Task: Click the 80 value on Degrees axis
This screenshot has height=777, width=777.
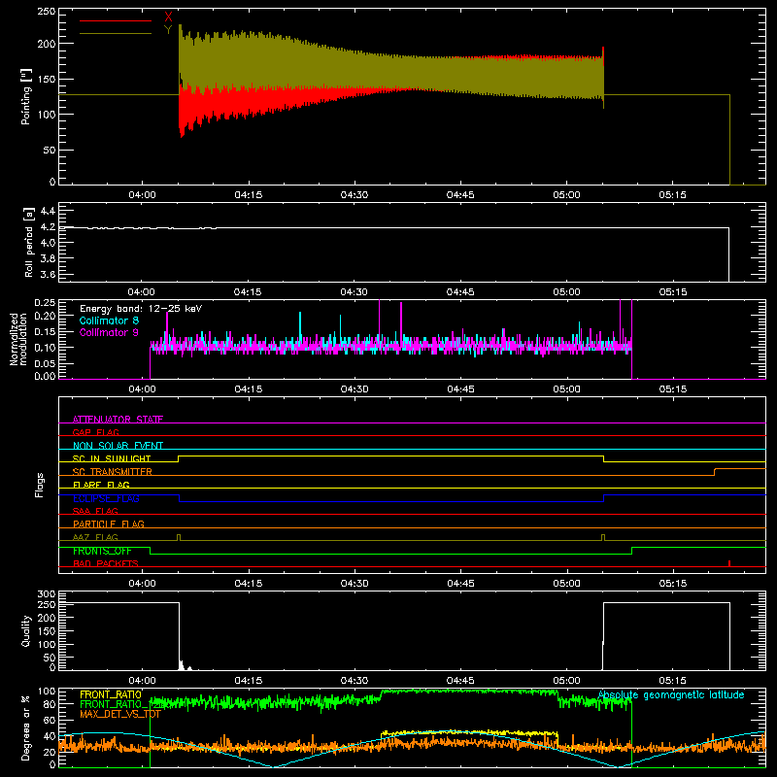Action: pyautogui.click(x=50, y=704)
